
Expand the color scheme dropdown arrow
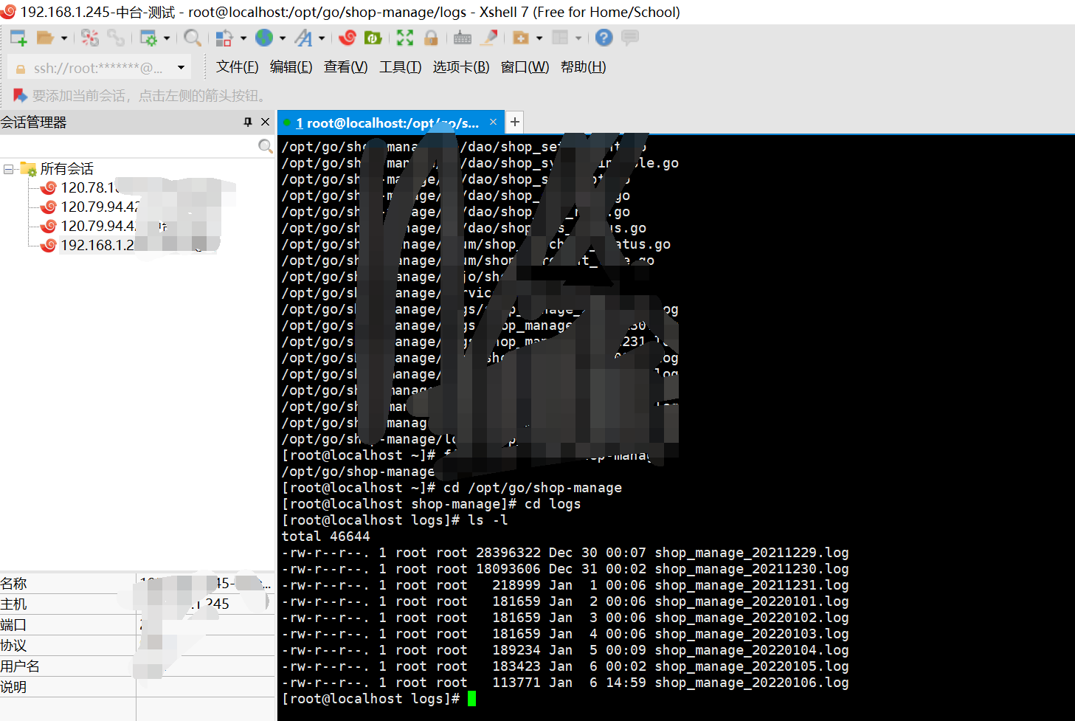(243, 38)
